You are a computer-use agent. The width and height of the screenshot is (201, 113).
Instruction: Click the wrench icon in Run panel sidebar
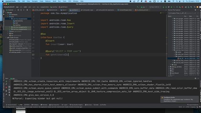[x=6, y=84]
